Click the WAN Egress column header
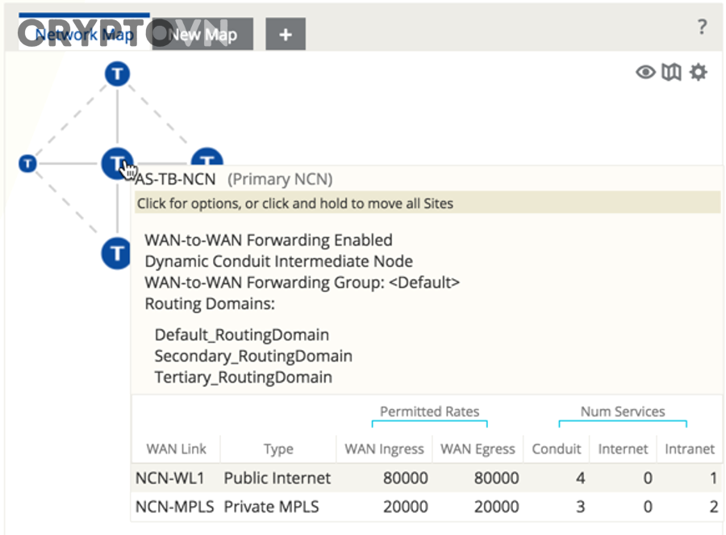The height and width of the screenshot is (535, 726). pos(478,449)
